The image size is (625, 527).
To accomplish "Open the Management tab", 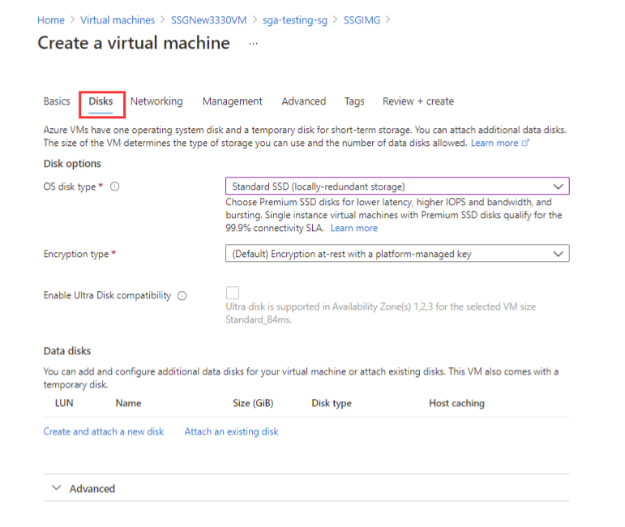I will [232, 101].
